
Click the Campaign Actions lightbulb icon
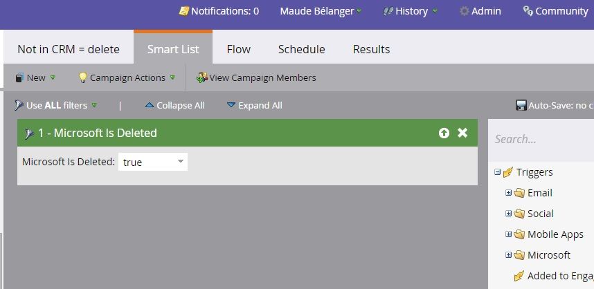pos(82,77)
